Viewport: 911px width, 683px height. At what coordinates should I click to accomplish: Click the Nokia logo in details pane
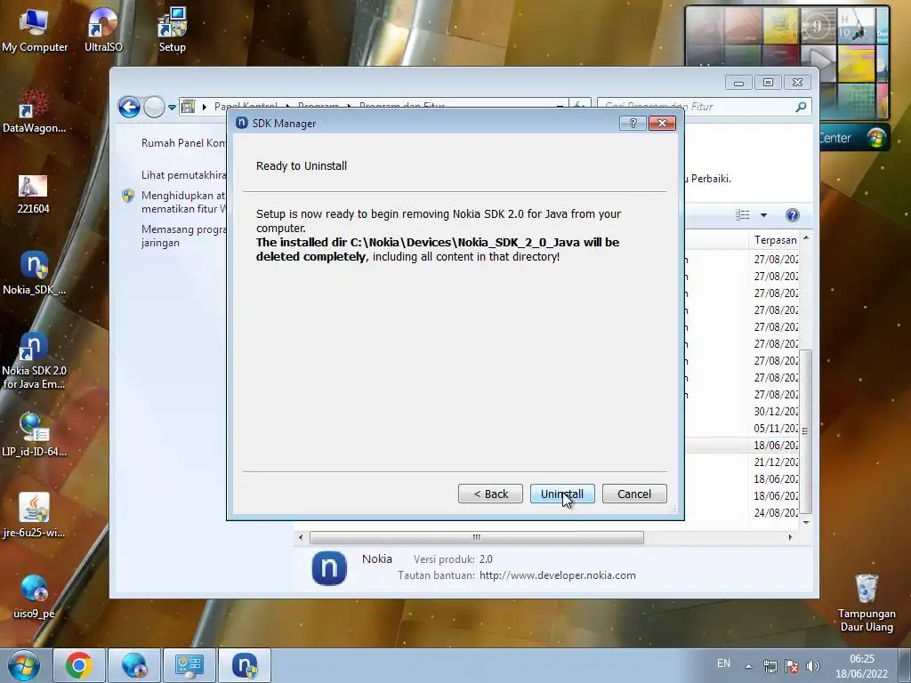(329, 568)
